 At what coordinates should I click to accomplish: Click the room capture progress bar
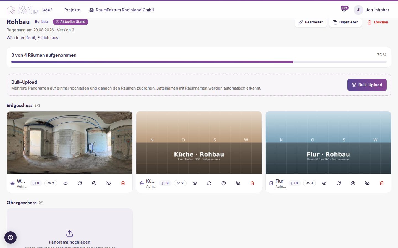tap(199, 62)
